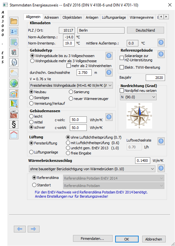The height and width of the screenshot is (246, 175).
Task: Select the brick wall sidebar icon
Action: (14, 114)
